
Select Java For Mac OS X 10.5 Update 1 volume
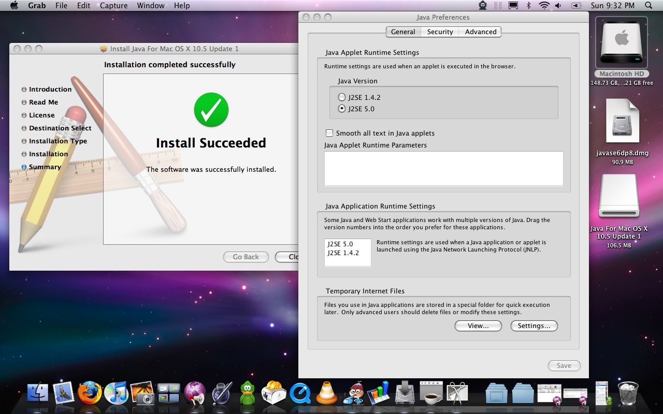[x=619, y=212]
